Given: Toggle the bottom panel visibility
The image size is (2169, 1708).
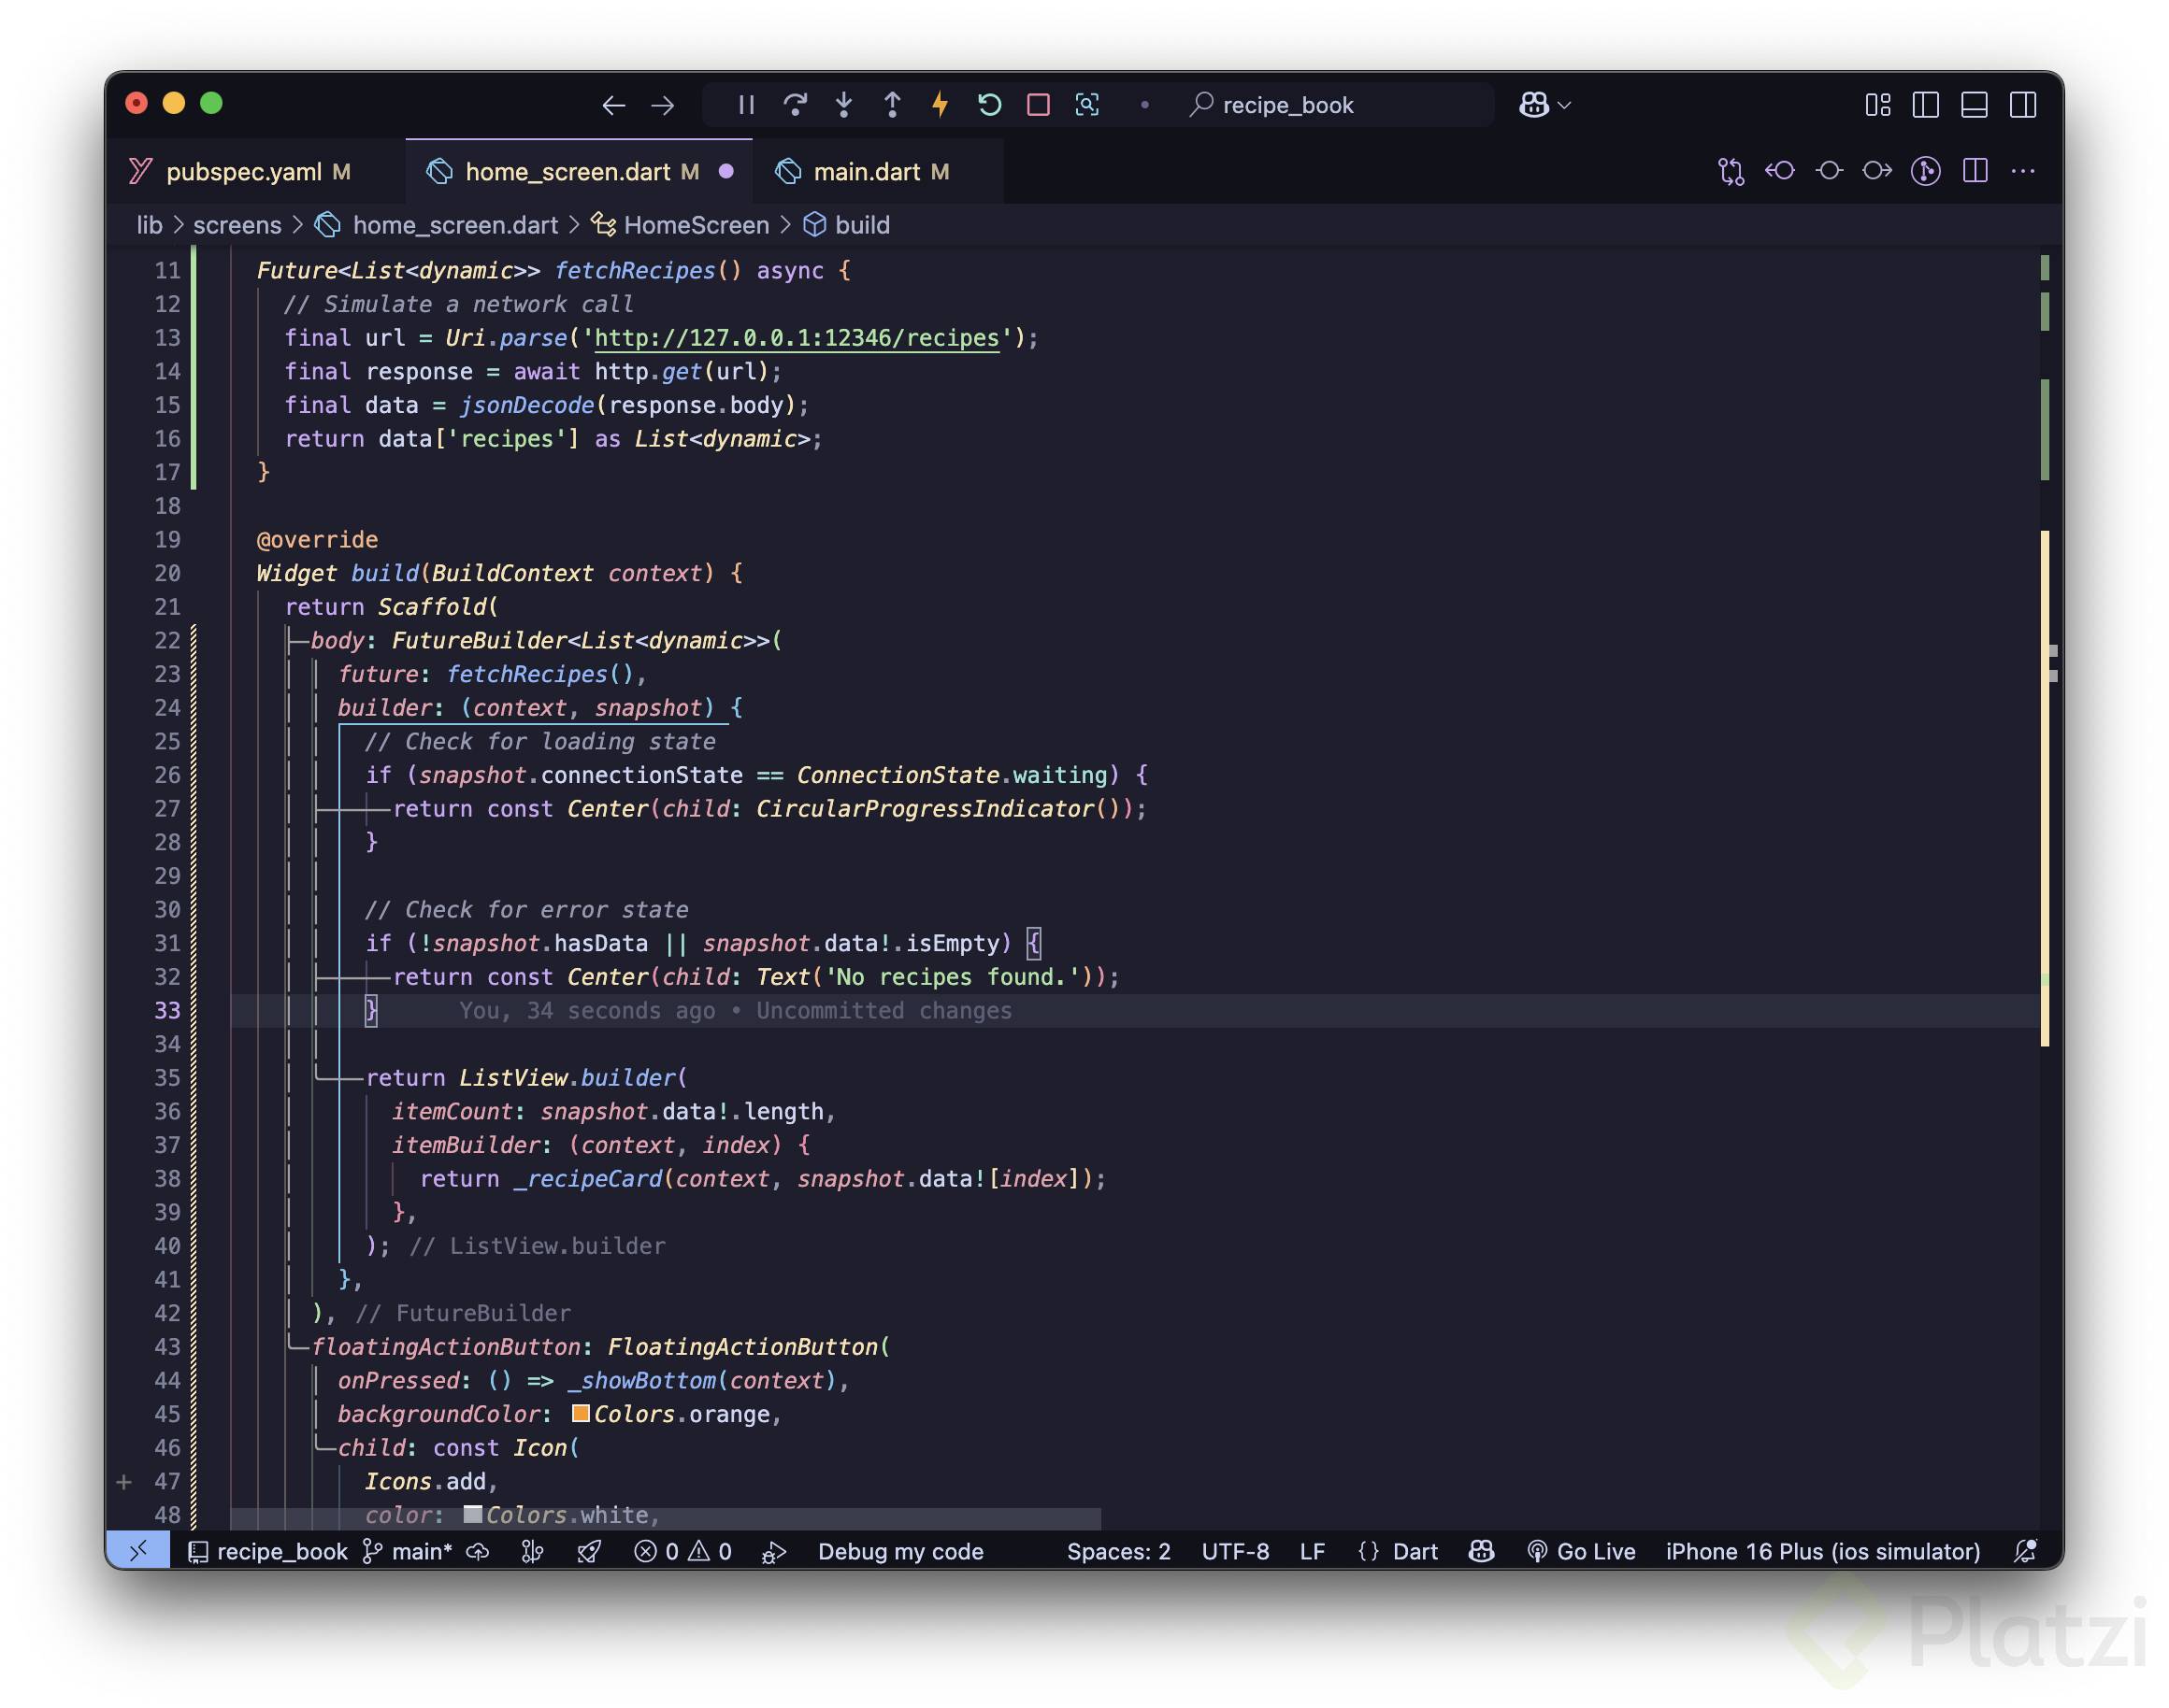Looking at the screenshot, I should pyautogui.click(x=1974, y=105).
